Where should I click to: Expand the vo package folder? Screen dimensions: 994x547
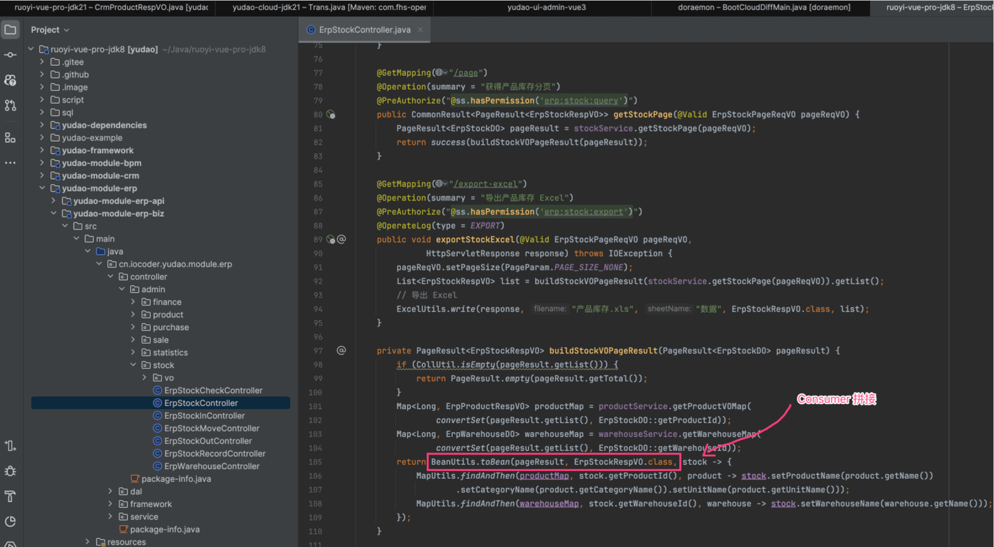coord(144,378)
